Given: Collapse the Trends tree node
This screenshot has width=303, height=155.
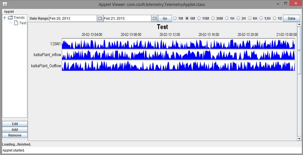Looking at the screenshot, I should click(5, 18).
